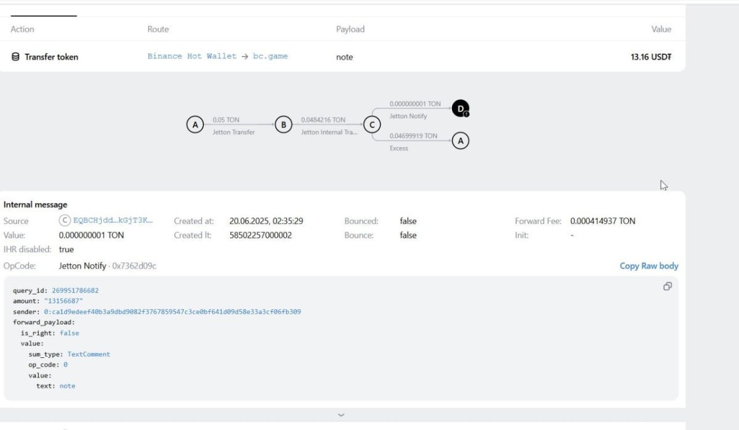Click the Jetton Notify edge label
The image size is (739, 430).
click(x=408, y=116)
